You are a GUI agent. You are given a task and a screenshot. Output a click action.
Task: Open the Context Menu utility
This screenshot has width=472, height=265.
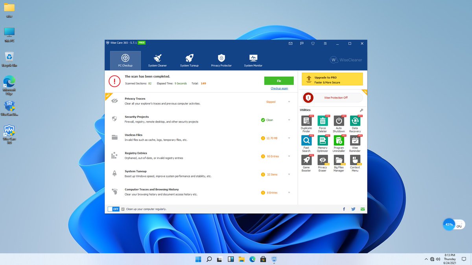tap(355, 163)
